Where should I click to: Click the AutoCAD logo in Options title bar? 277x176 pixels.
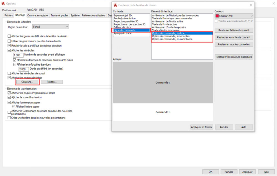(3, 4)
